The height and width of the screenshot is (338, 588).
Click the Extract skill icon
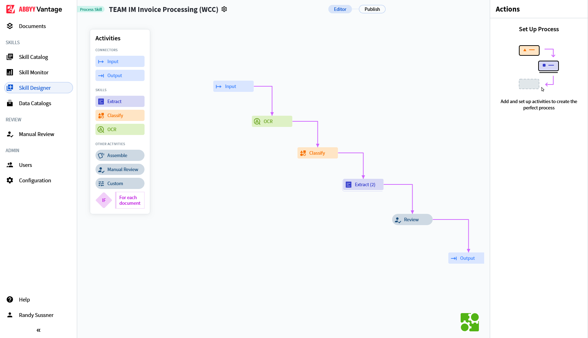pyautogui.click(x=101, y=101)
